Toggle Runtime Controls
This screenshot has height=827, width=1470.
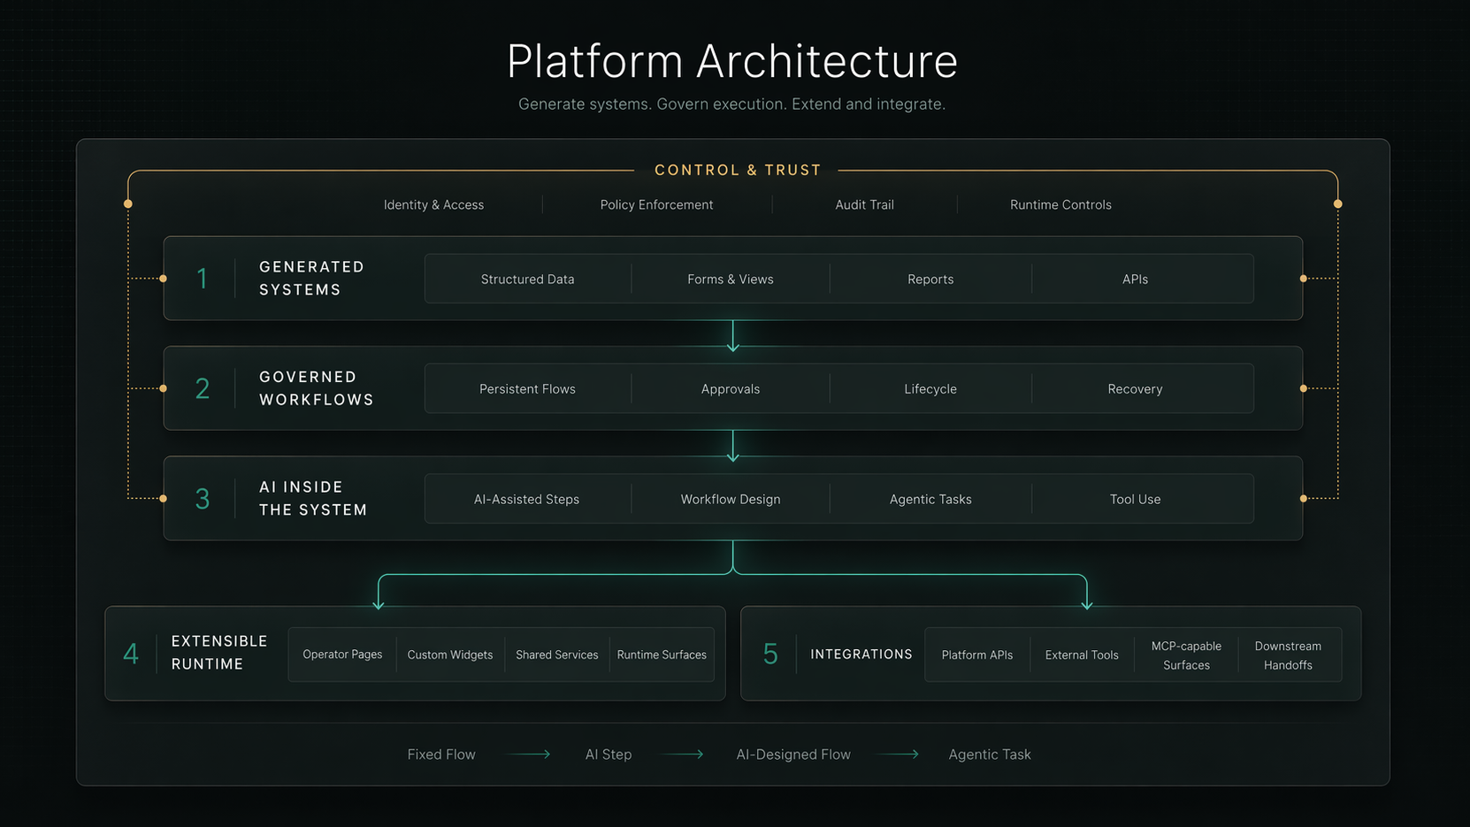(x=1060, y=204)
